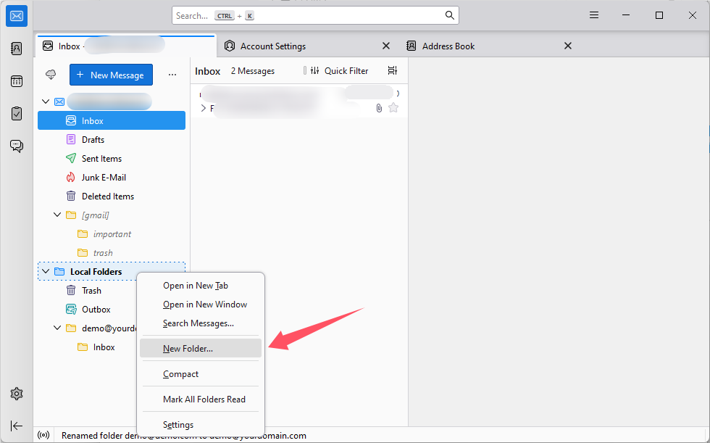Open the settings gear icon

click(17, 394)
